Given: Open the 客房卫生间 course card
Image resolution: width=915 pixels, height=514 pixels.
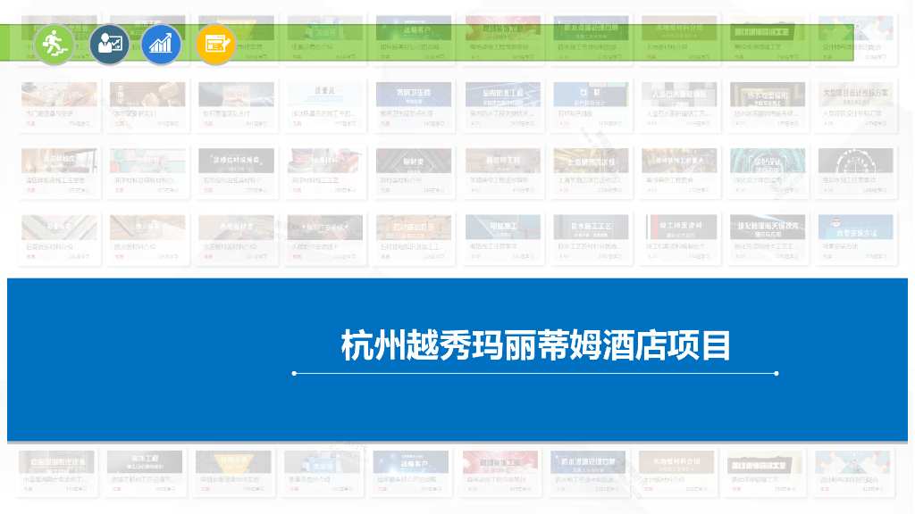Looking at the screenshot, I should (414, 105).
